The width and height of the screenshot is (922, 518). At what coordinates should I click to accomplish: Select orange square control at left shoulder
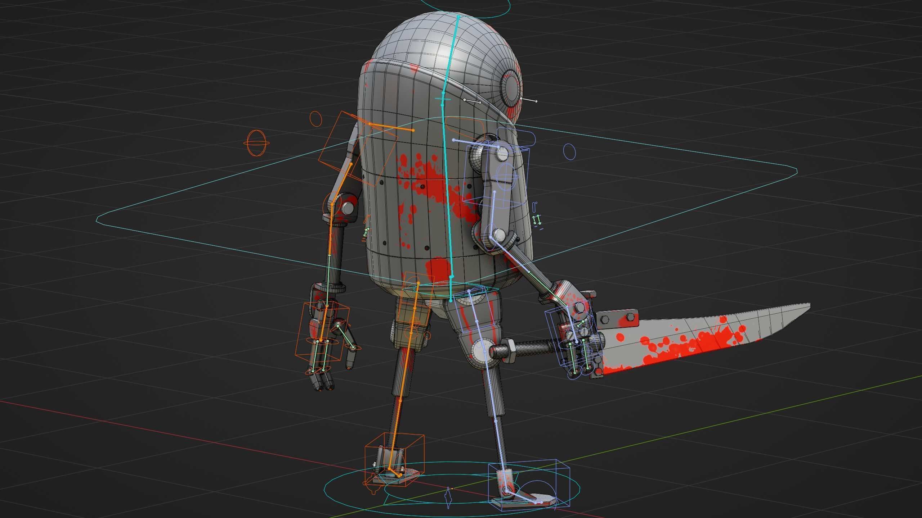point(358,149)
